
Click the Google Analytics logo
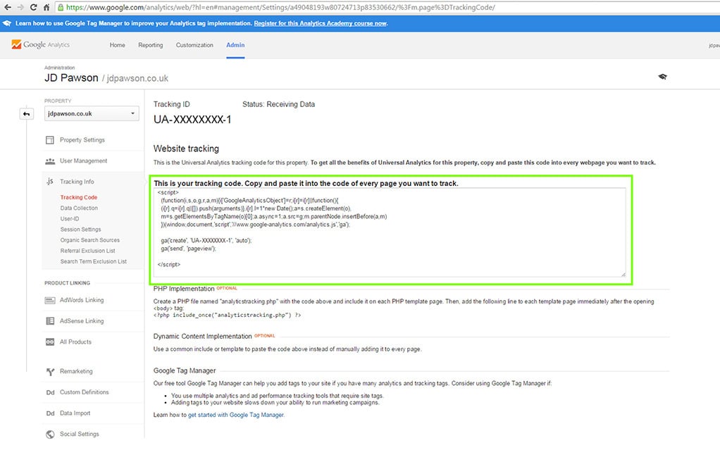(40, 44)
